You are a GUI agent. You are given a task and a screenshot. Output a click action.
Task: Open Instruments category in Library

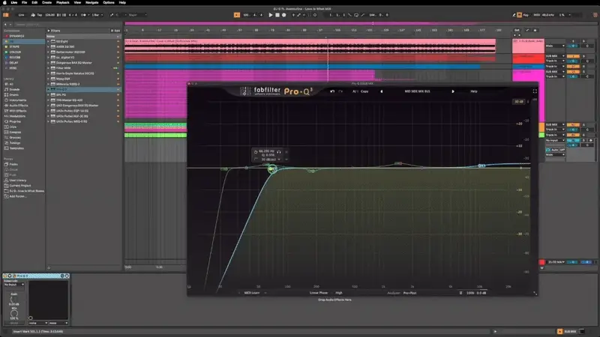17,100
